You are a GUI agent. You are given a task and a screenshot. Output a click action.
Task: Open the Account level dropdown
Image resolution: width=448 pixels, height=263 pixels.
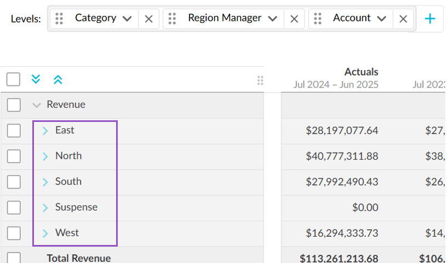click(x=382, y=19)
